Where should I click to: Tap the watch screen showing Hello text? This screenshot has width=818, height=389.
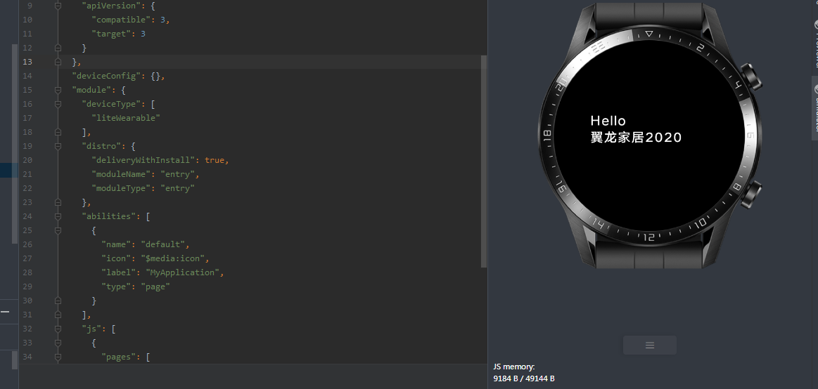click(649, 135)
